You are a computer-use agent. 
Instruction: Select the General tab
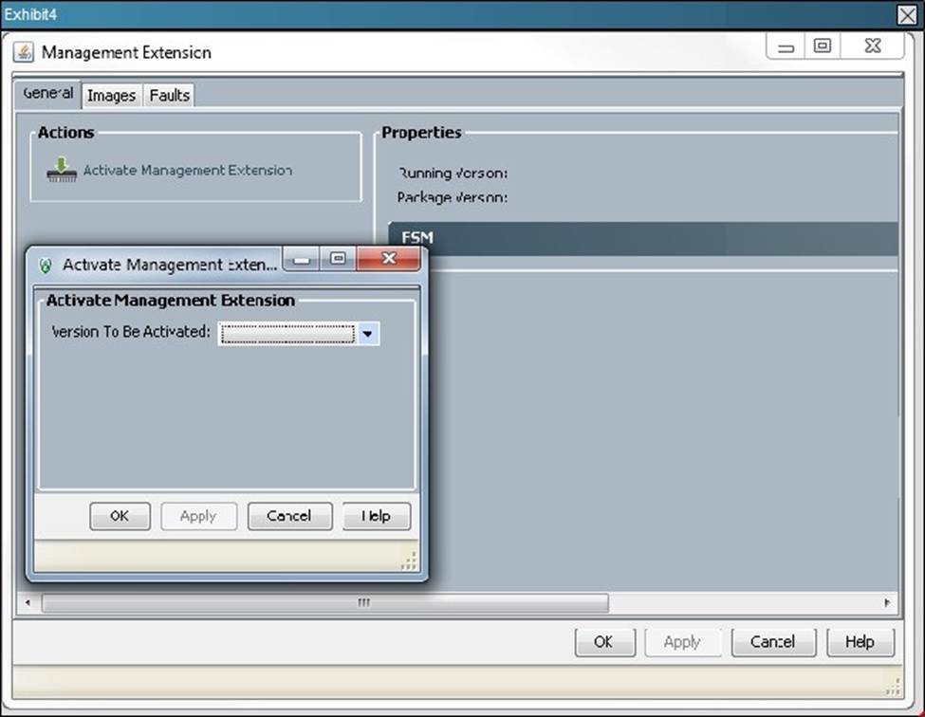tap(48, 93)
